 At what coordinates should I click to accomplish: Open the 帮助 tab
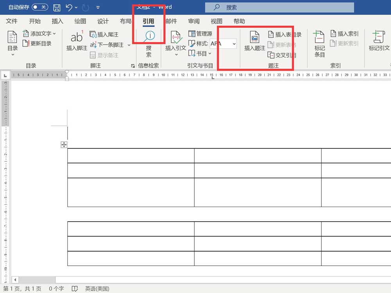pos(239,21)
